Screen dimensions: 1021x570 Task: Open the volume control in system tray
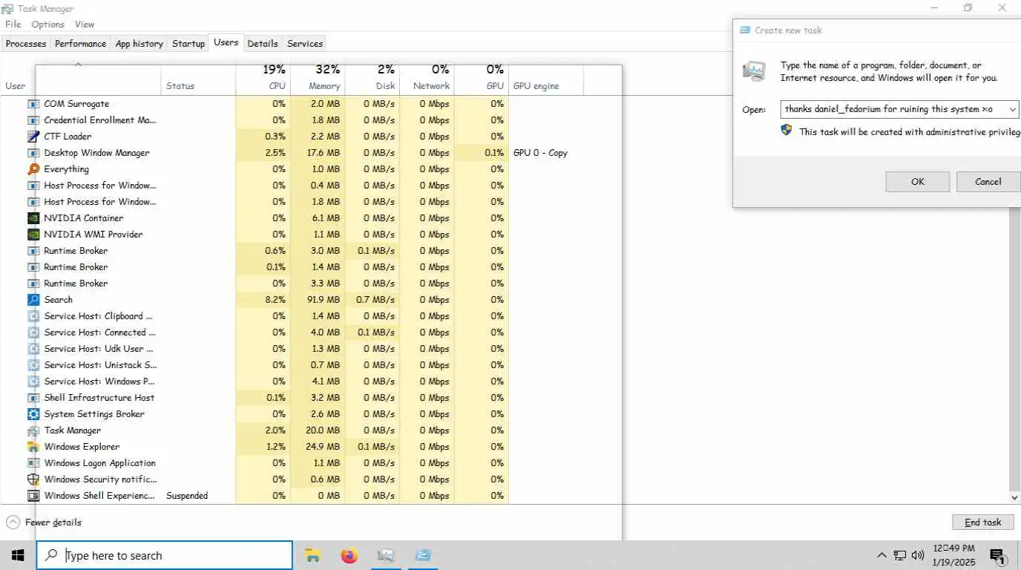coord(918,555)
